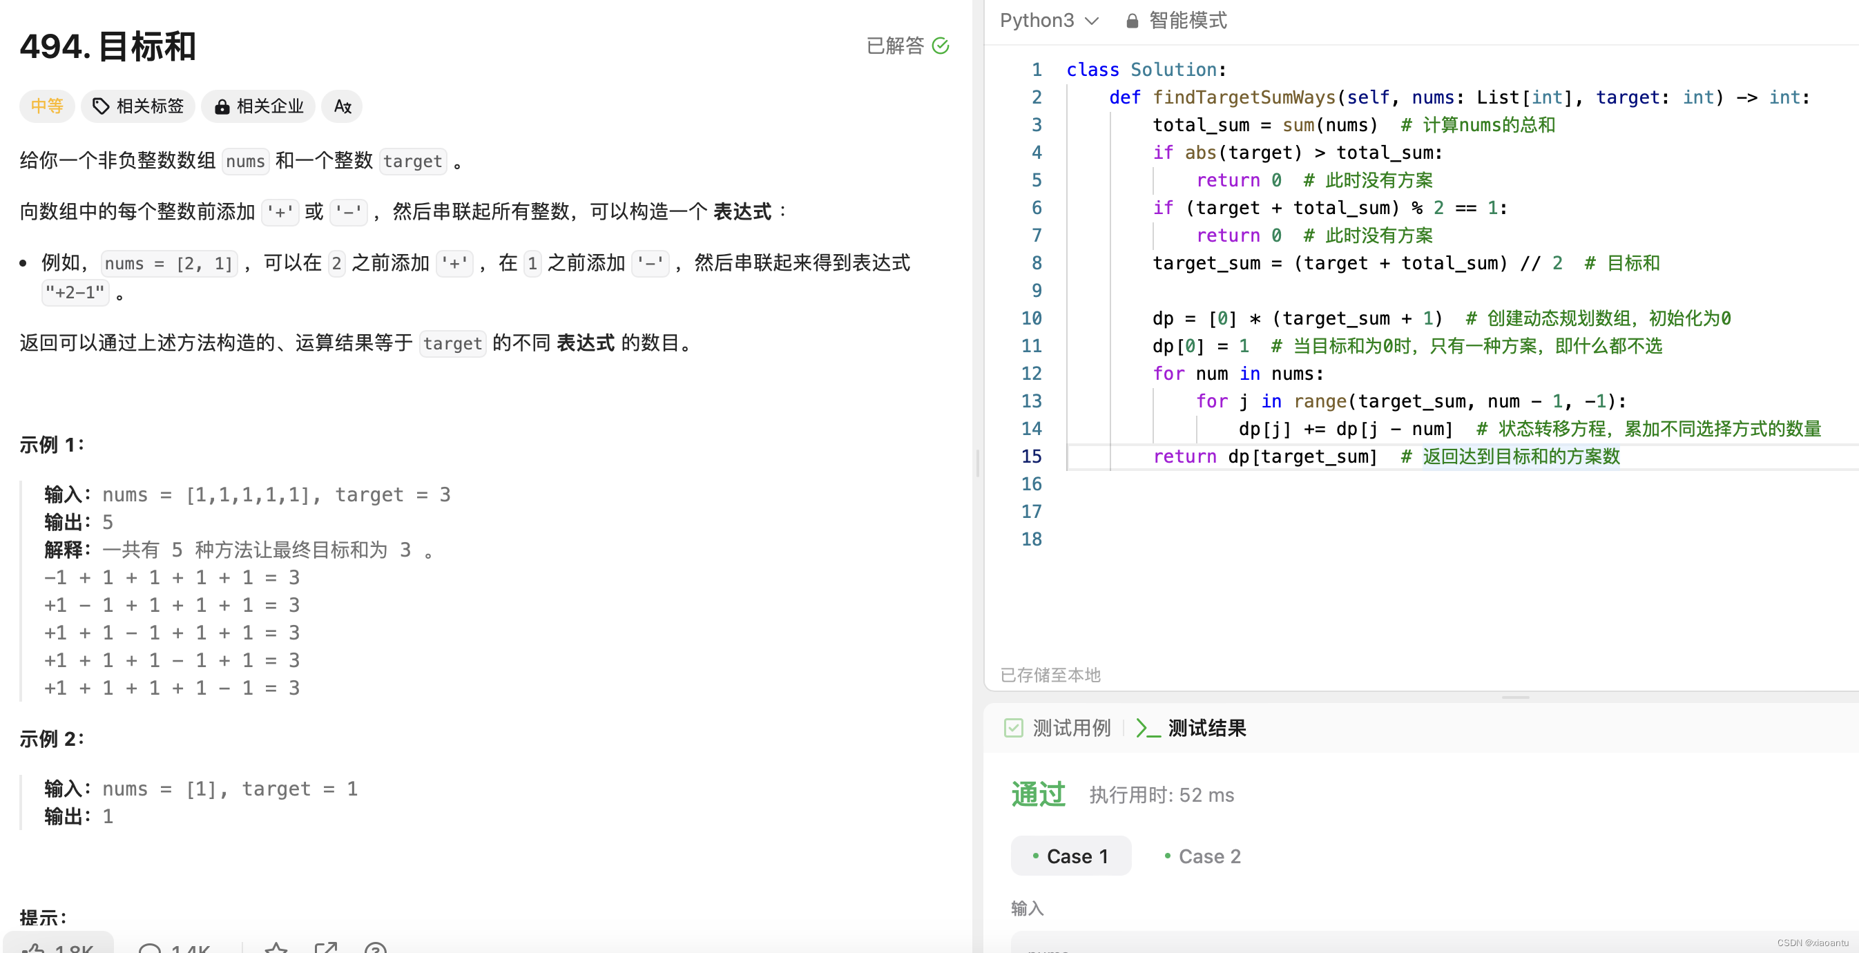Share the problem via arrow icon
Viewport: 1859px width, 953px height.
(326, 948)
